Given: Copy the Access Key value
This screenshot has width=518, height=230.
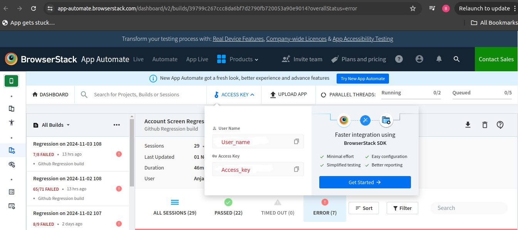Looking at the screenshot, I should (x=297, y=169).
